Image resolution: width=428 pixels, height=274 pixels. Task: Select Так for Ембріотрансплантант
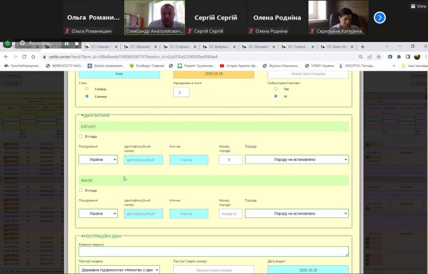275,89
